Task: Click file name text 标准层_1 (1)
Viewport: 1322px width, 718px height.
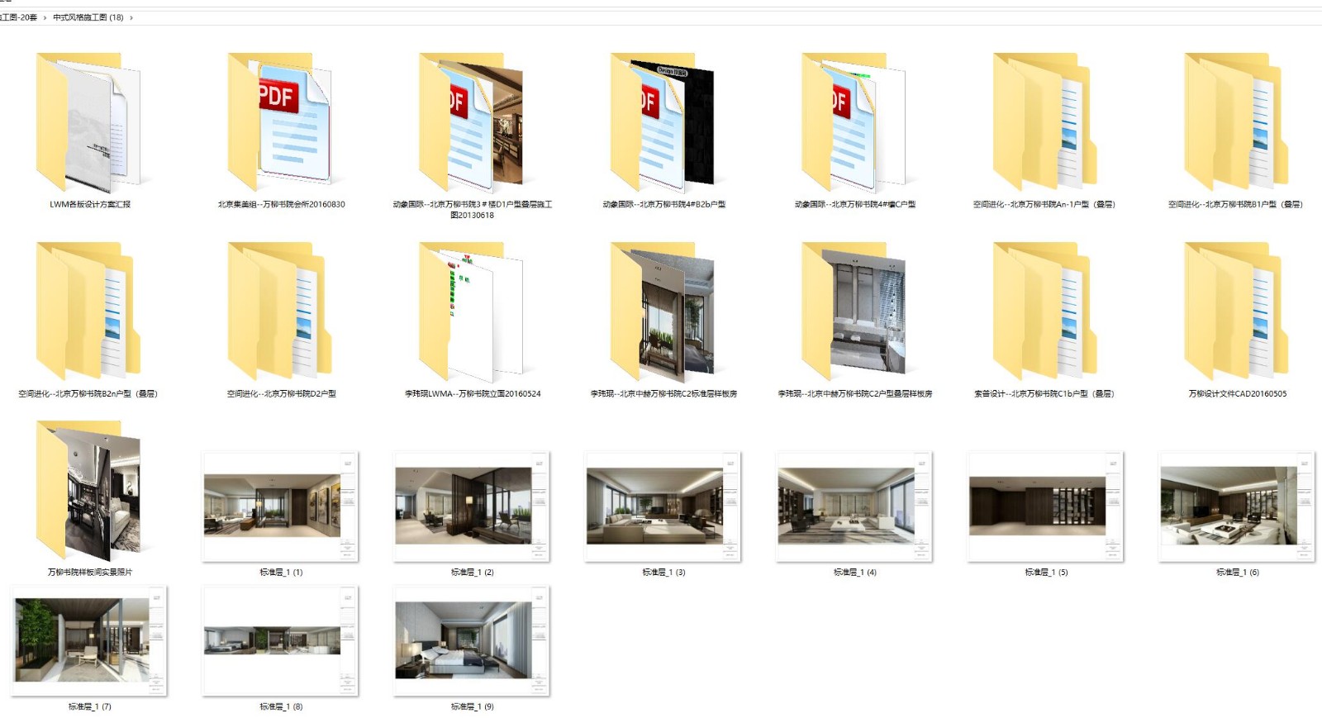Action: pos(281,572)
